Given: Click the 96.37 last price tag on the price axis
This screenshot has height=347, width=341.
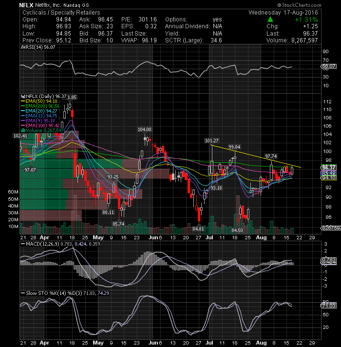Looking at the screenshot, I should [328, 168].
